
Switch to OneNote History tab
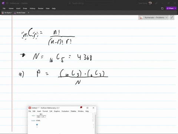(x=33, y=9)
